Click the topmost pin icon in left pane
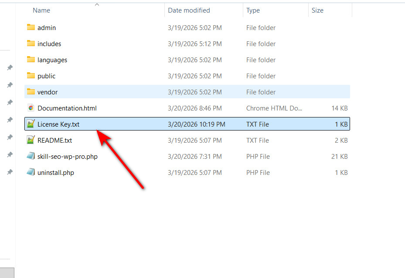The height and width of the screenshot is (278, 405). (10, 68)
